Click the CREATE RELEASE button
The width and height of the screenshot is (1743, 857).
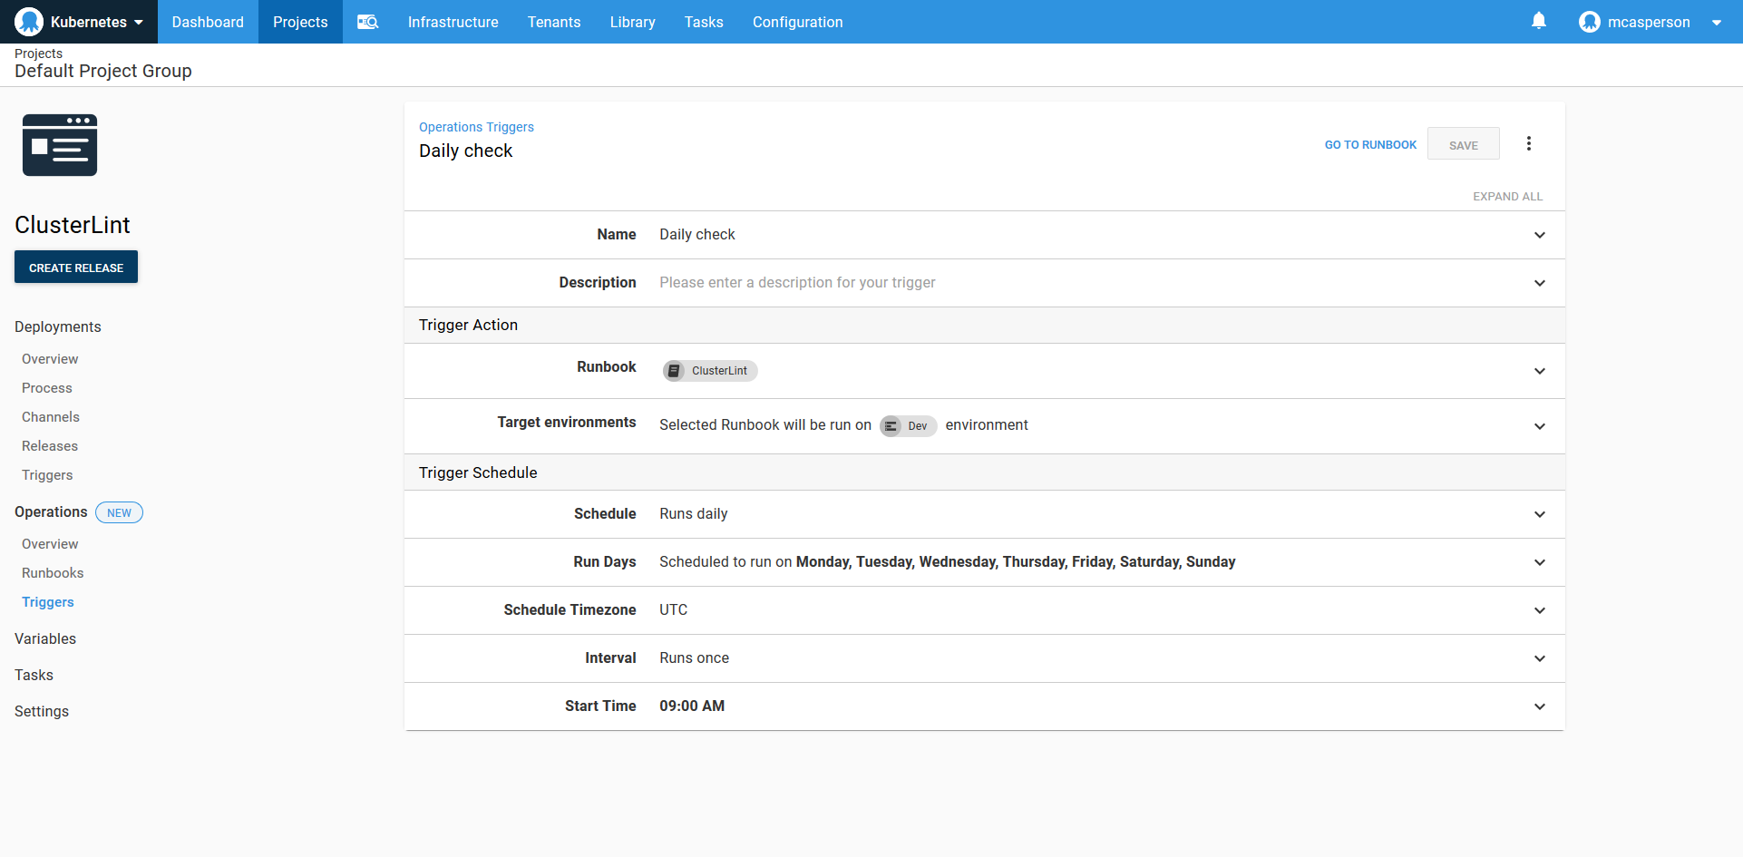75,267
